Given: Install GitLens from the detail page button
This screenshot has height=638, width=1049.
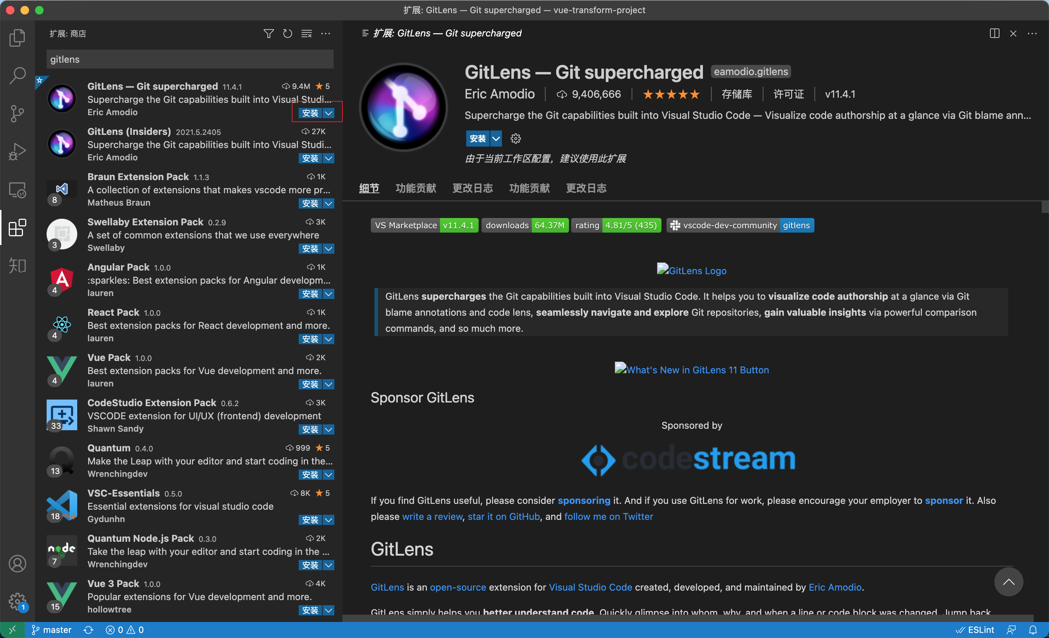Looking at the screenshot, I should point(478,139).
